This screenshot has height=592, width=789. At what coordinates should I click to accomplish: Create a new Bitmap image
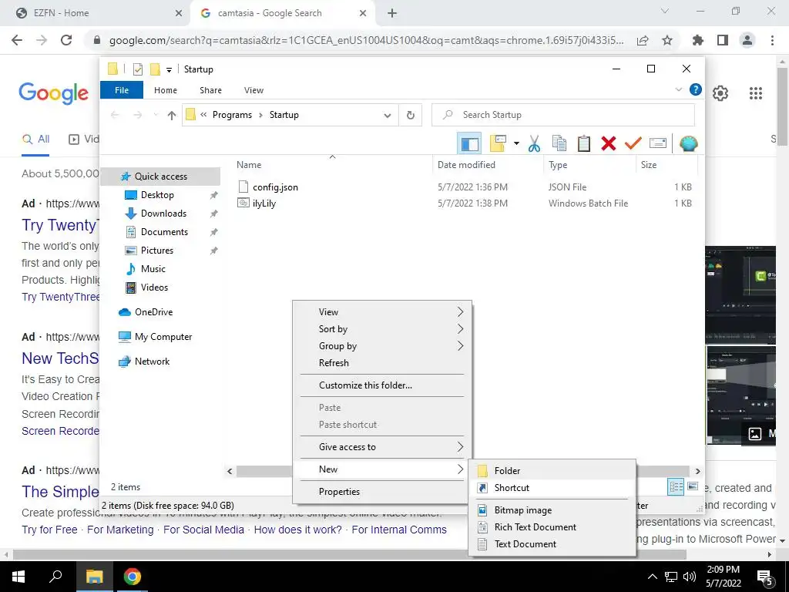(552, 510)
